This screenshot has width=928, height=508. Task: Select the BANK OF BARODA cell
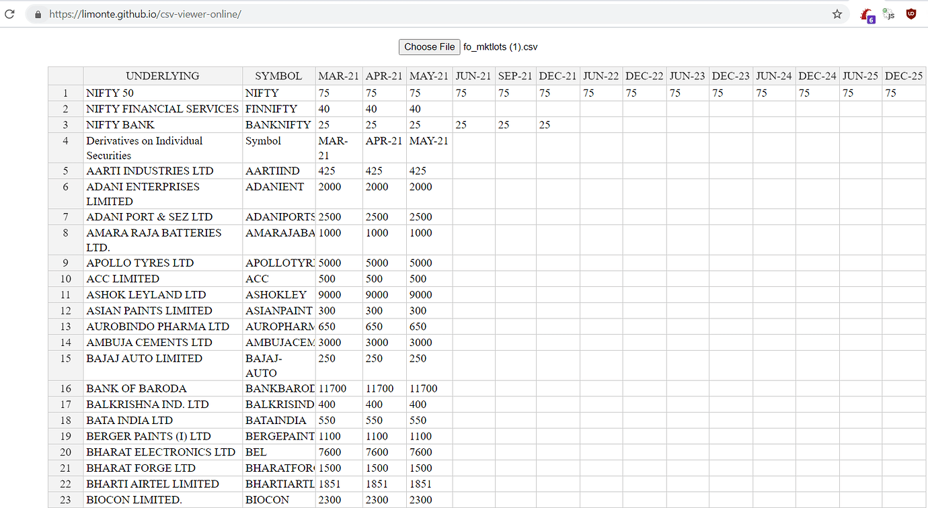(163, 388)
